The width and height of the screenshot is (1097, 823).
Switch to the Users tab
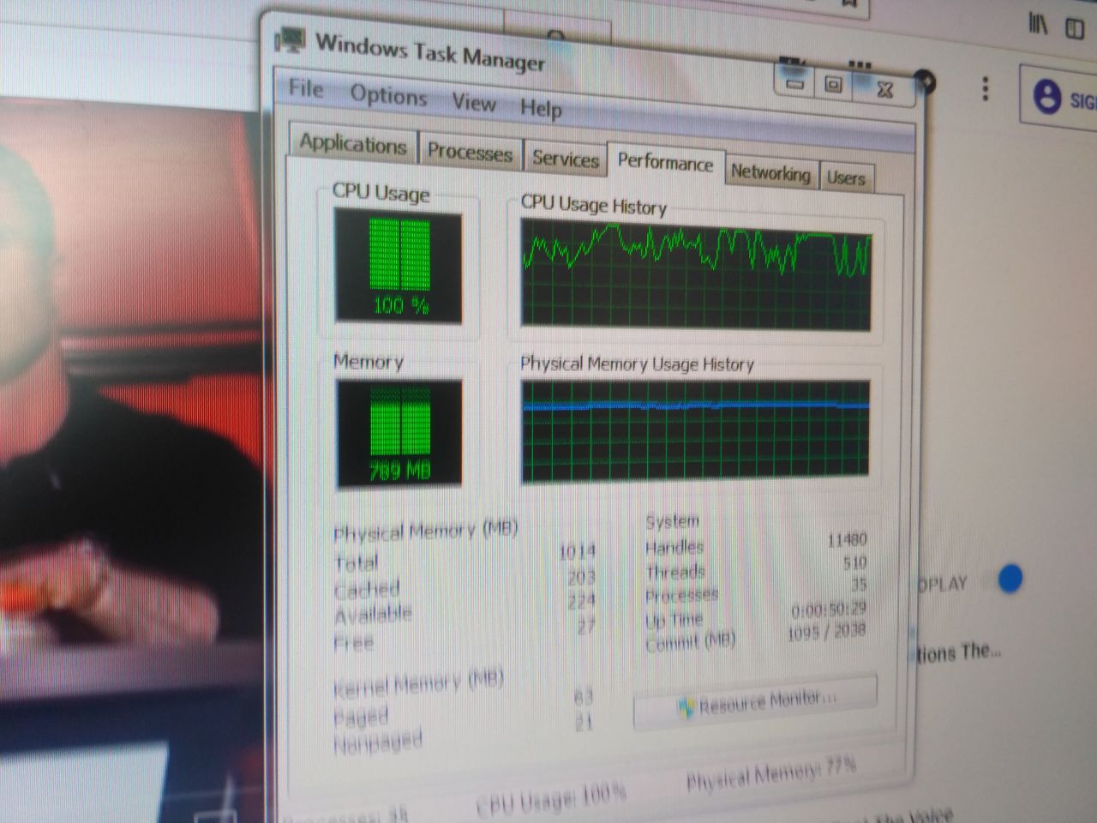(x=846, y=178)
